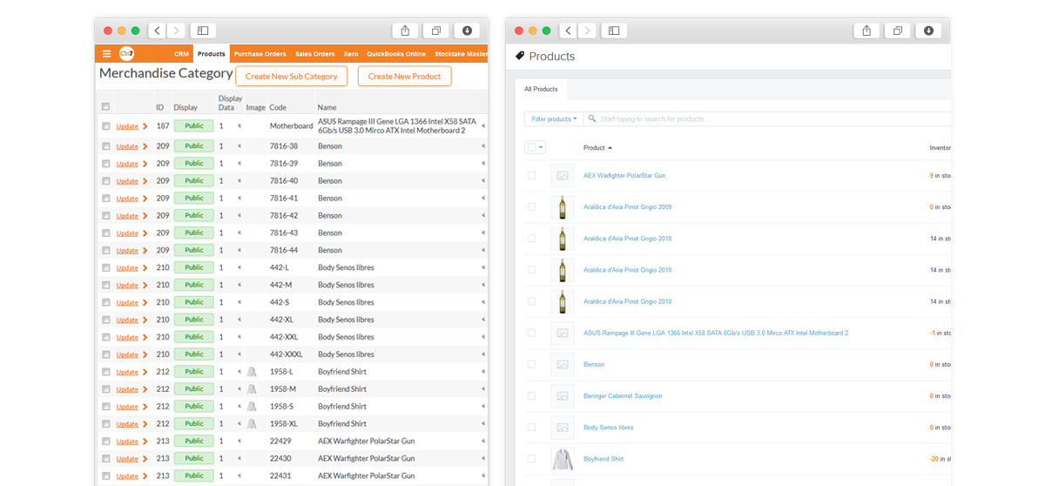Tick checkbox for Motherboard row
Screen dimensions: 1045x486
pos(105,125)
